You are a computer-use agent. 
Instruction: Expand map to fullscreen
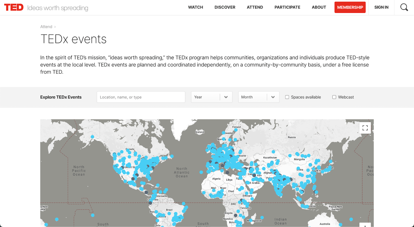click(365, 128)
